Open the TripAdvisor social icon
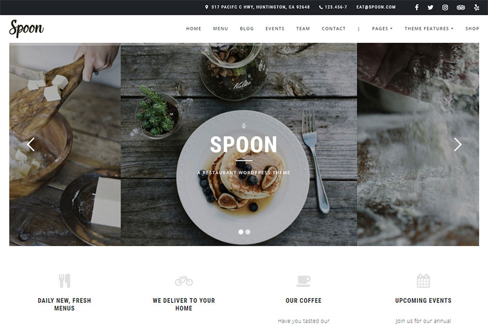Image resolution: width=488 pixels, height=324 pixels. tap(460, 7)
